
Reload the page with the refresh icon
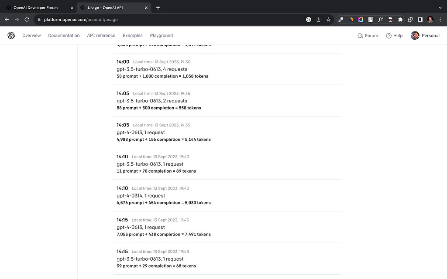[x=26, y=20]
